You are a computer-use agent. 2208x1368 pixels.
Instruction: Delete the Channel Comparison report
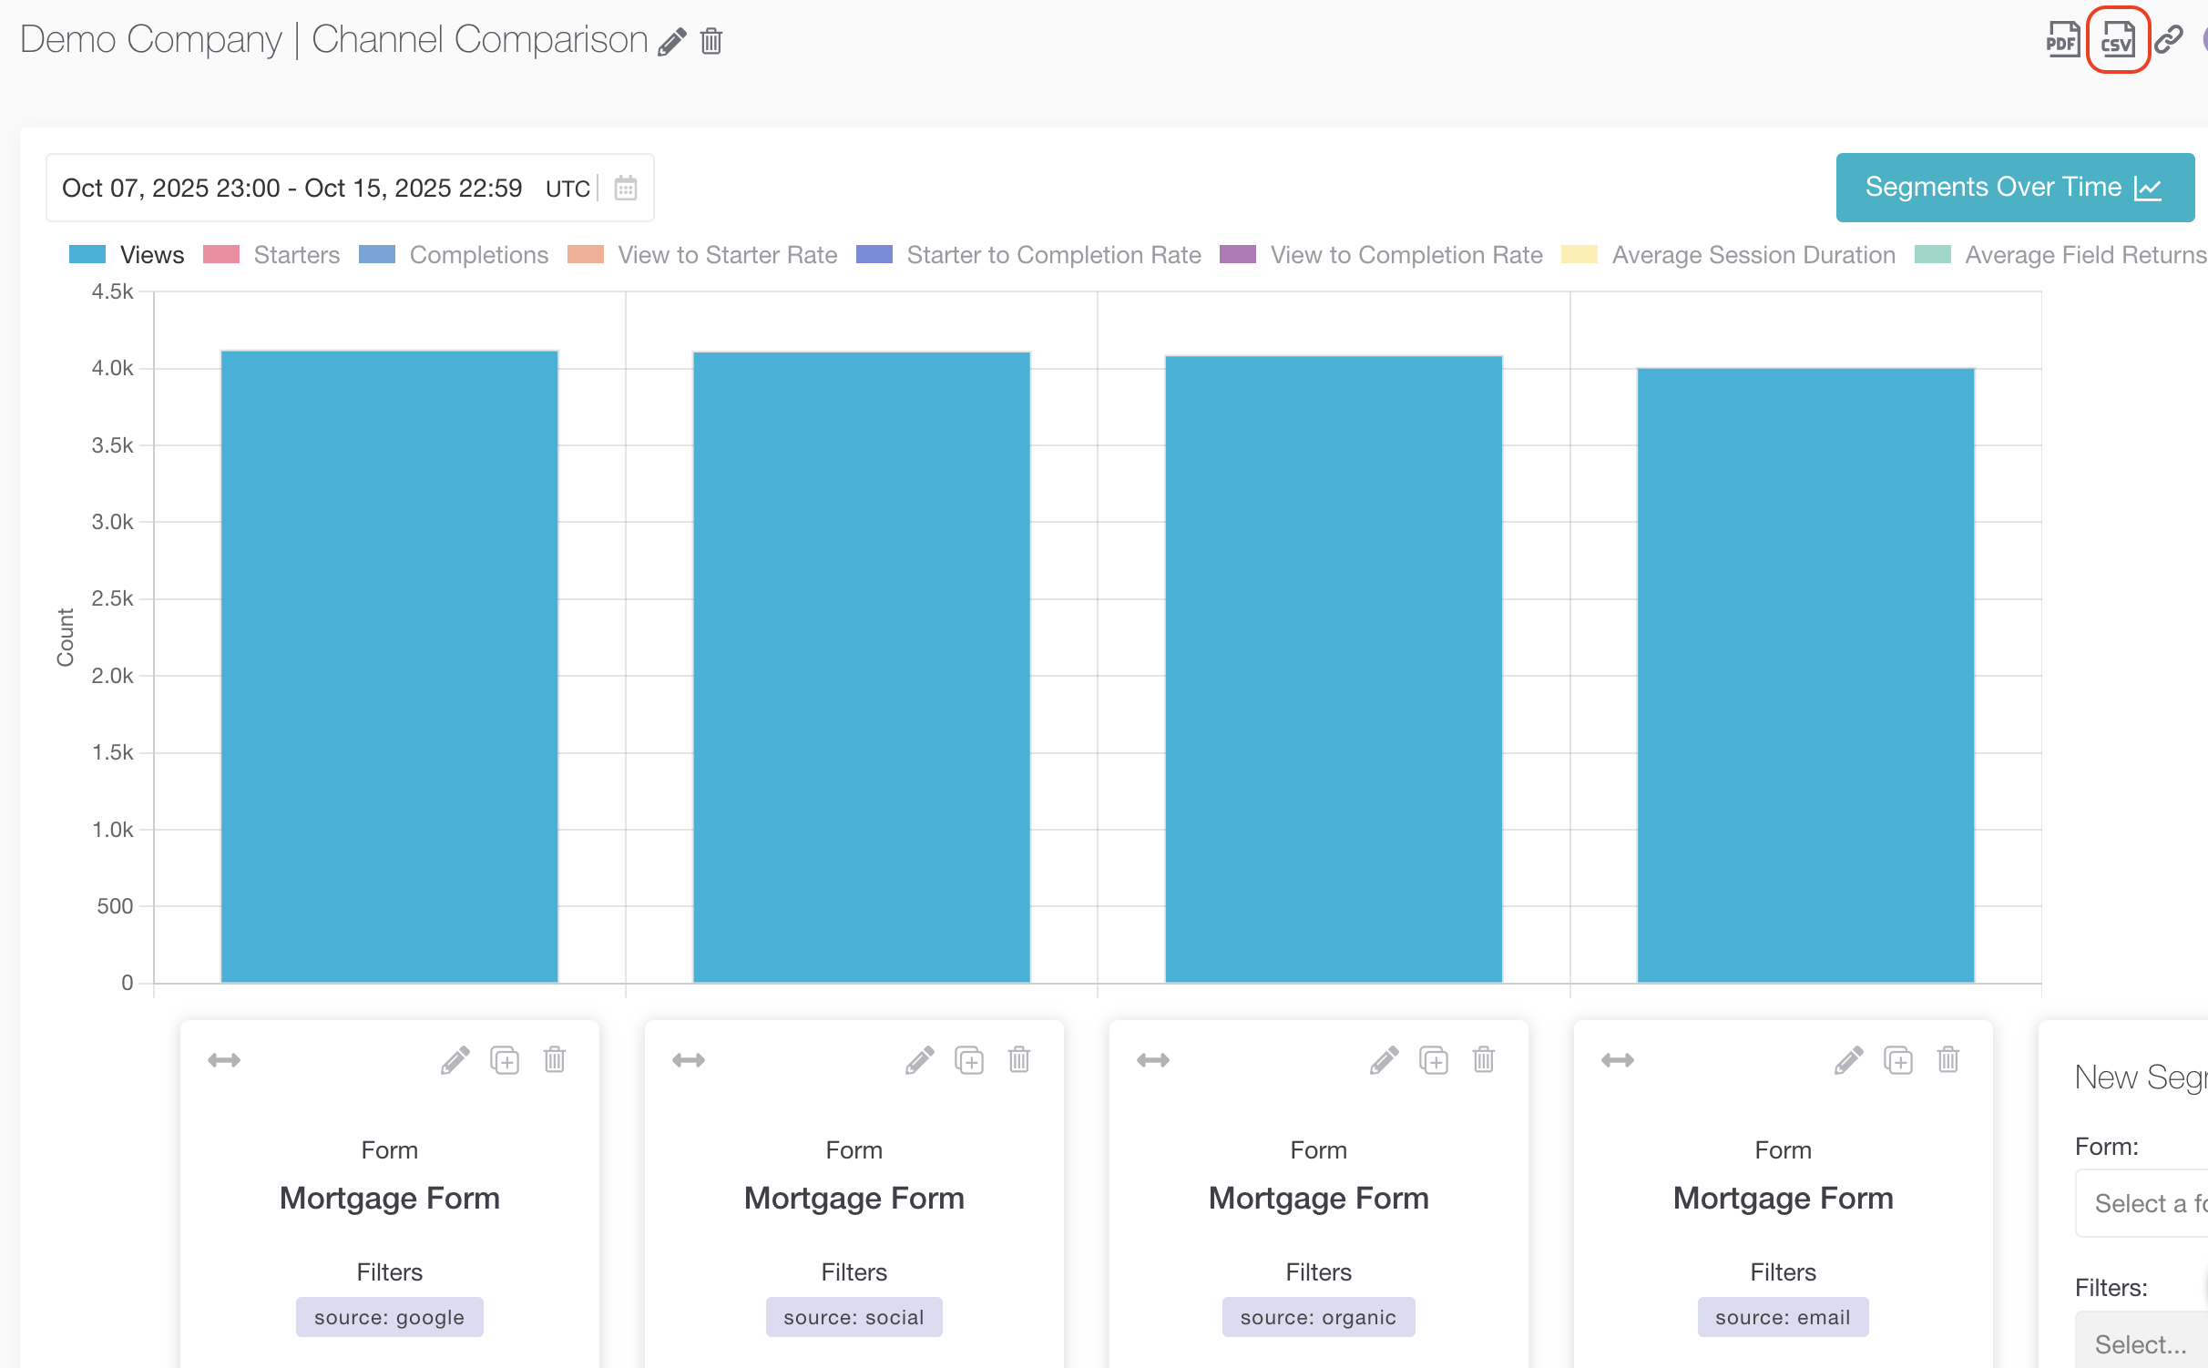711,42
